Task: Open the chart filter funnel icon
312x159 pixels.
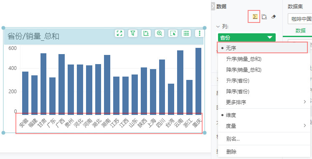Action: click(x=133, y=33)
